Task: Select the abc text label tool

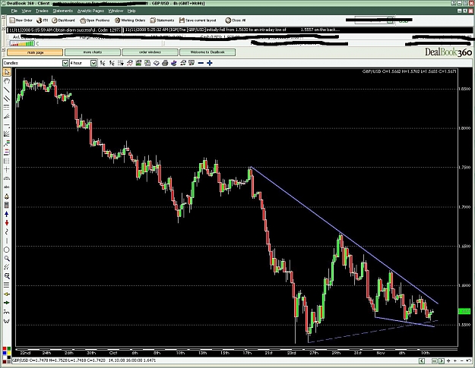Action: pos(7,187)
